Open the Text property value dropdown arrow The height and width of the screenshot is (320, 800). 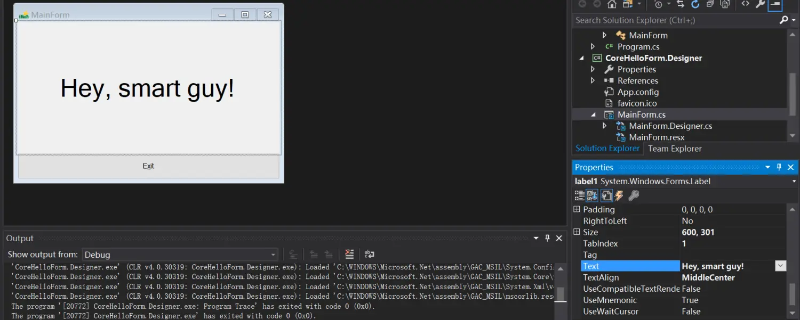point(781,266)
